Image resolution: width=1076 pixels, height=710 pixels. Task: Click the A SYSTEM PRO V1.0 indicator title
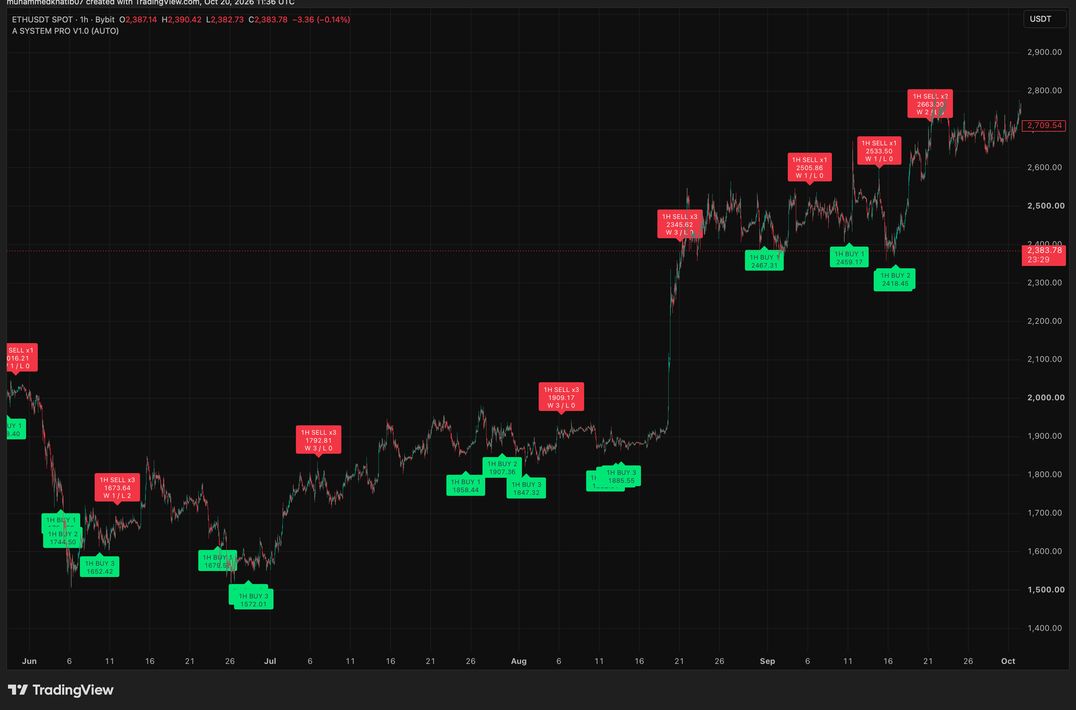tap(65, 31)
